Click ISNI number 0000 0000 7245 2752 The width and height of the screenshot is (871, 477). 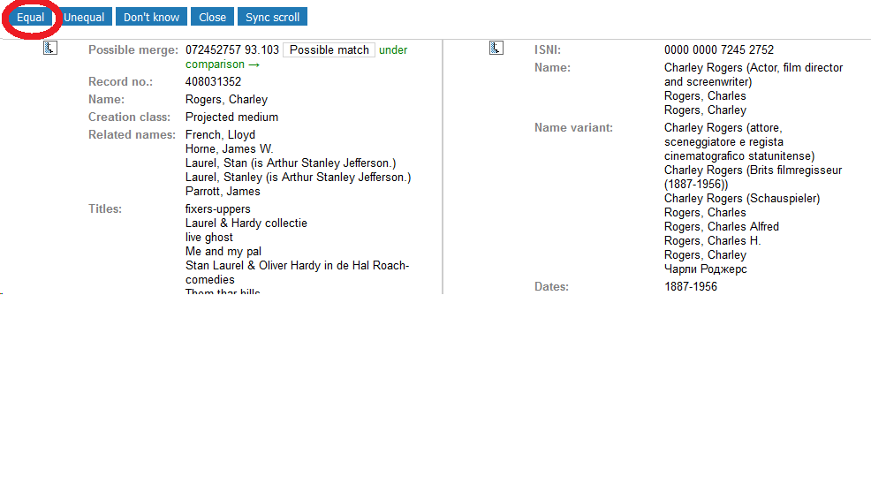pos(718,50)
